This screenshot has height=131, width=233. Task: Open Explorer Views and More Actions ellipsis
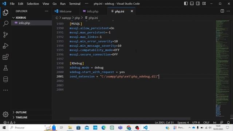[x=47, y=11]
